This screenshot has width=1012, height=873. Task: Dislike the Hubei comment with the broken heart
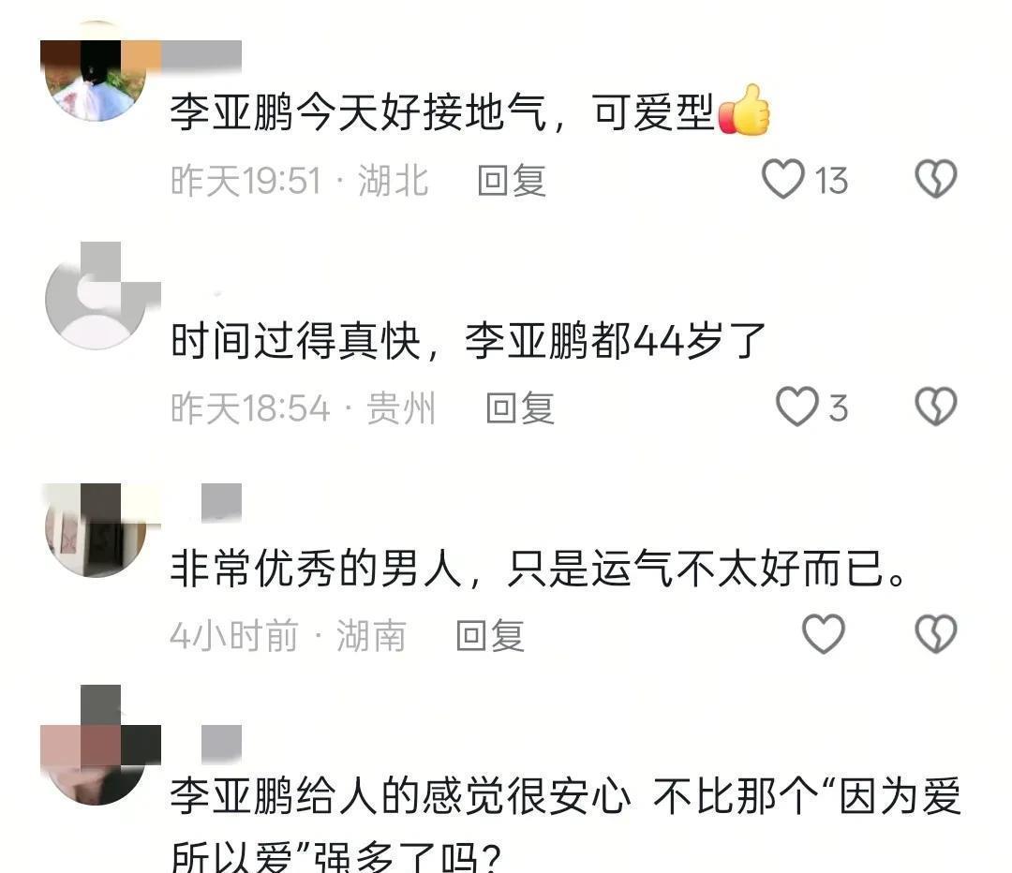point(936,179)
